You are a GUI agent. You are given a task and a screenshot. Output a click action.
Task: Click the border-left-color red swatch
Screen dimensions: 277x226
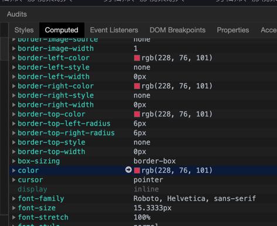coord(137,58)
